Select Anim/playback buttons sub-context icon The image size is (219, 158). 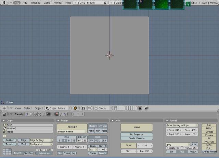point(61,114)
